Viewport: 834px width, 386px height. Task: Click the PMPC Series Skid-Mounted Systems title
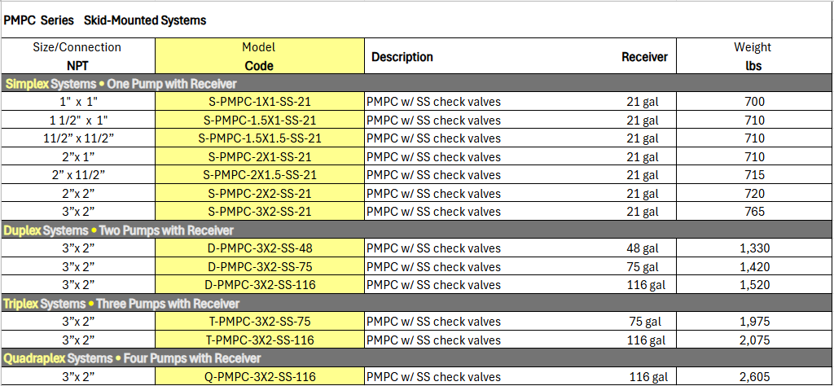106,20
